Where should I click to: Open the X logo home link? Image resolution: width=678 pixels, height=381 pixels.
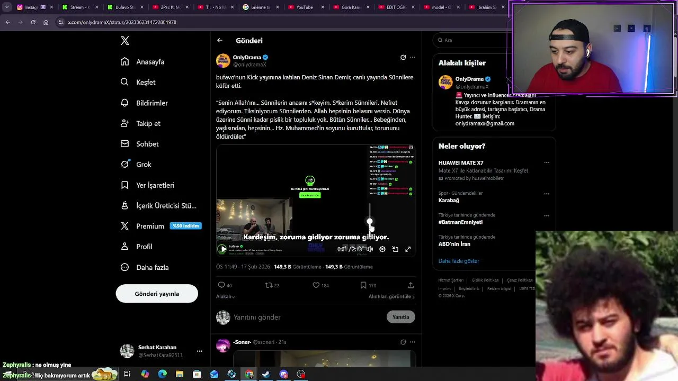pyautogui.click(x=125, y=41)
